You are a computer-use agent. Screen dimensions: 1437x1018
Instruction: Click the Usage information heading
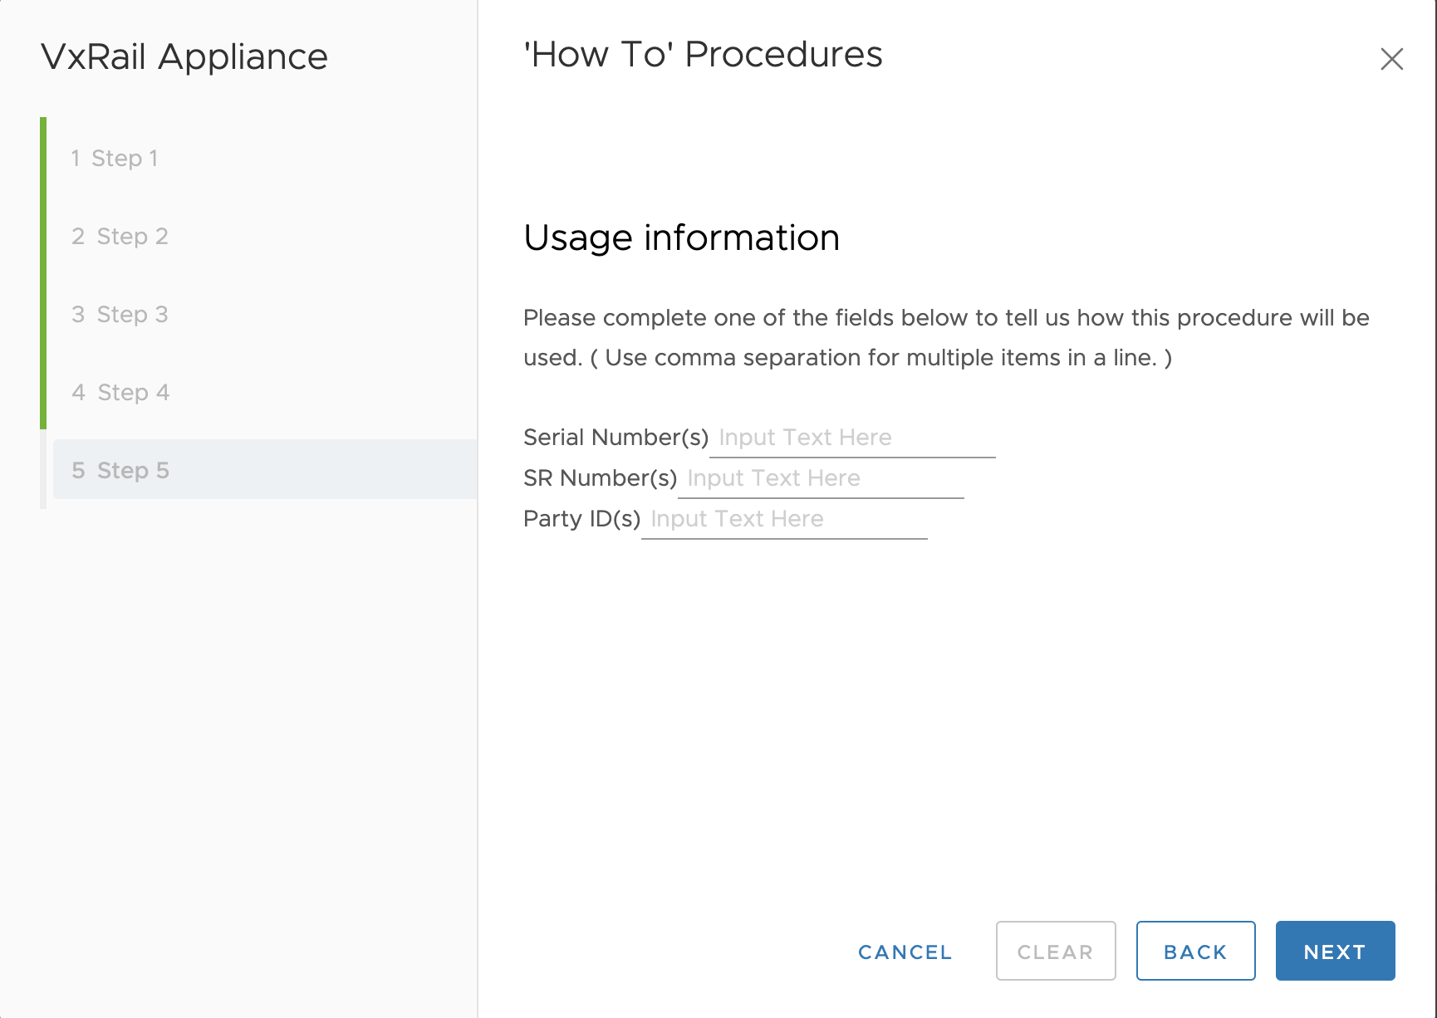(x=681, y=237)
